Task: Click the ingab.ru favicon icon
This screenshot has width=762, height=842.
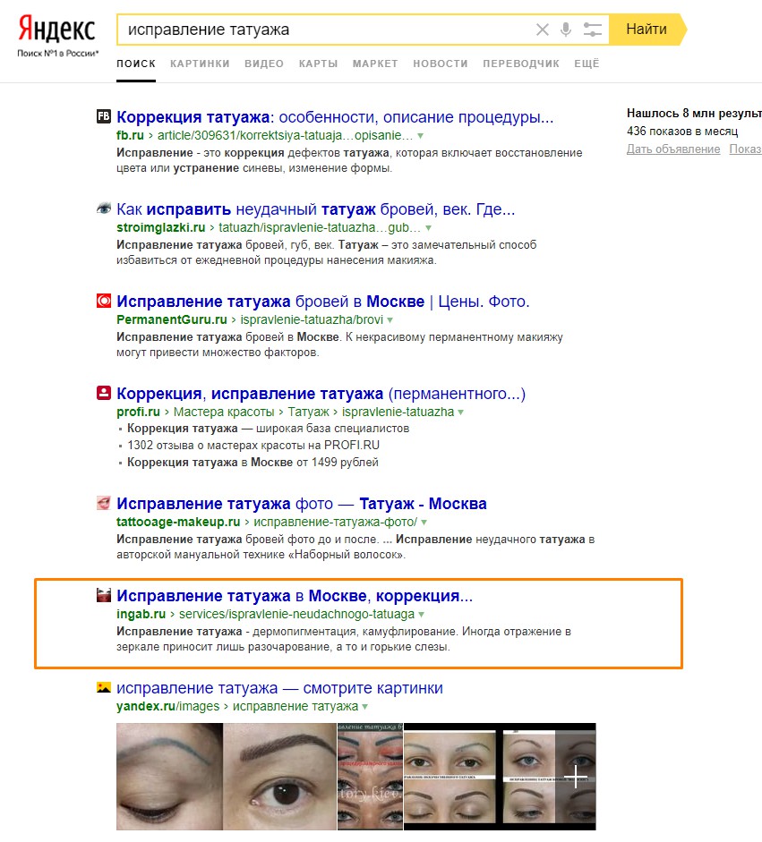Action: pos(103,595)
